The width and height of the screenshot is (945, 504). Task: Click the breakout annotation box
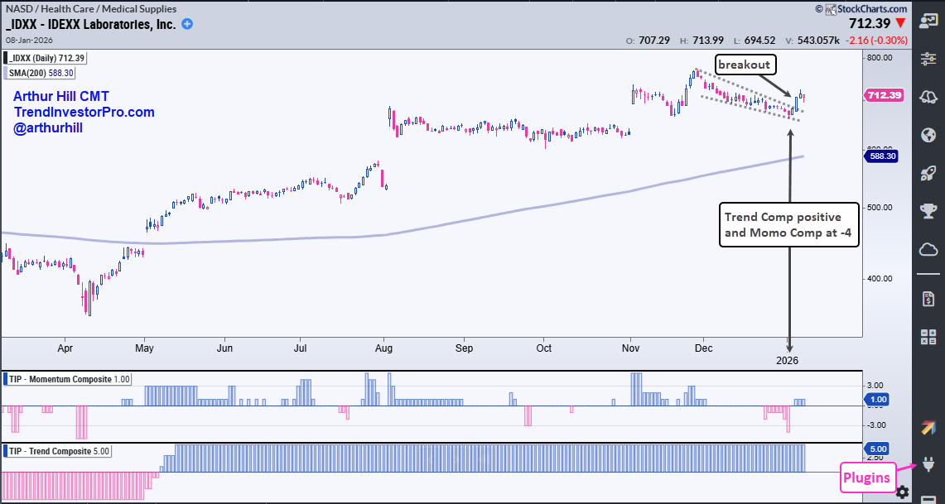(x=744, y=65)
